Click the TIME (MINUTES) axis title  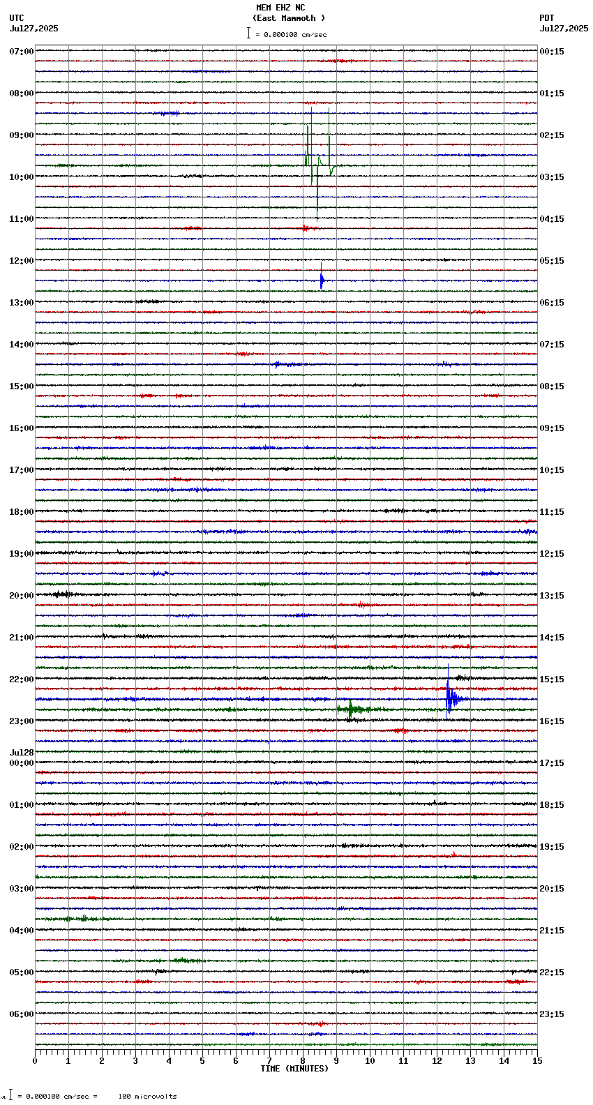[x=294, y=1069]
